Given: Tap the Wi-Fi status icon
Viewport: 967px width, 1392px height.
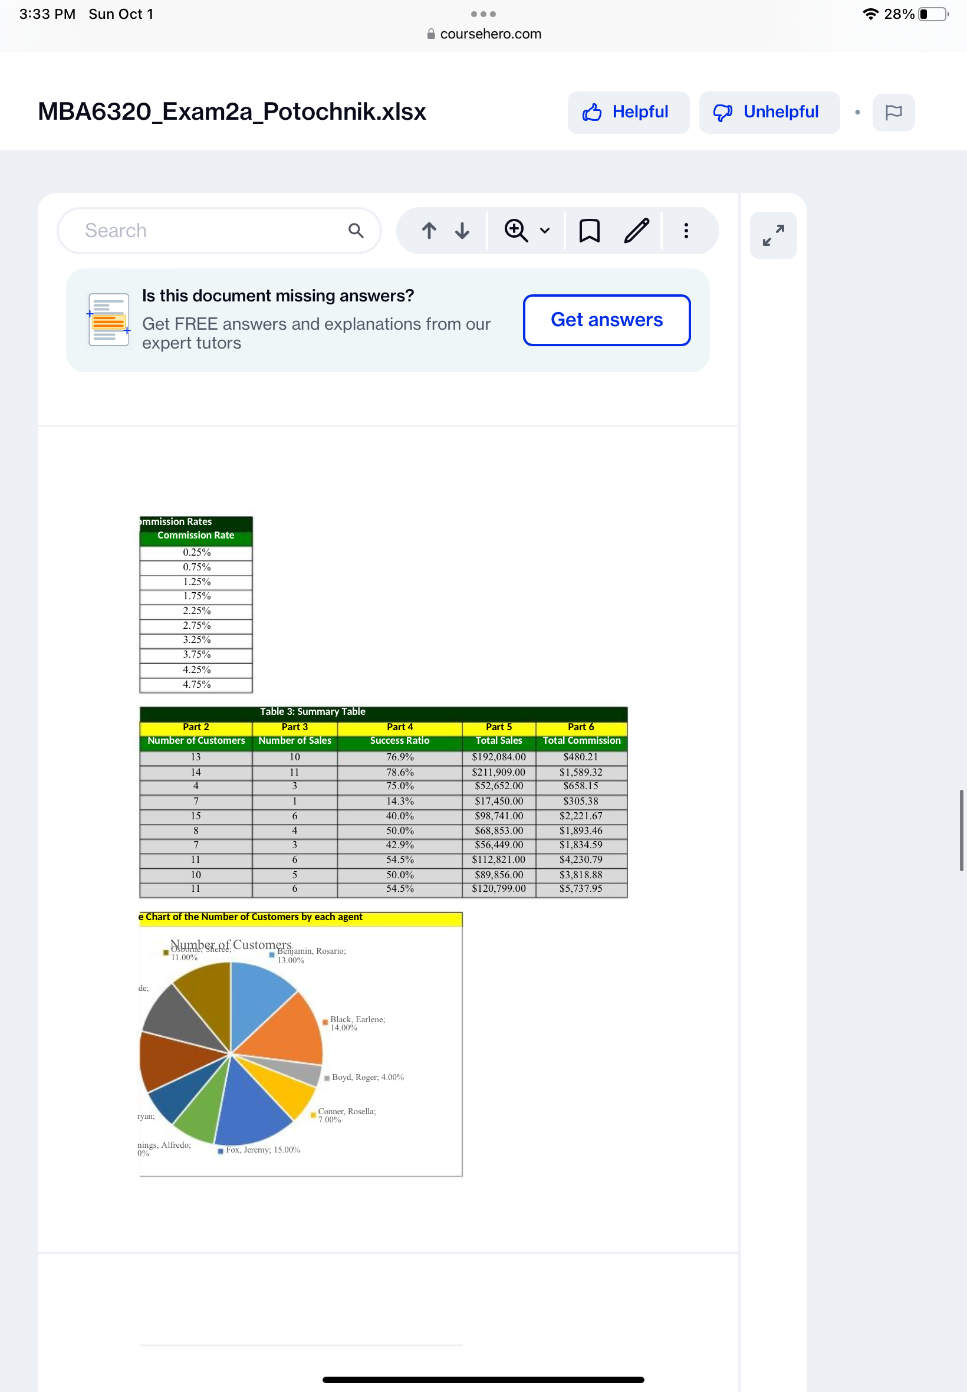Looking at the screenshot, I should coord(870,14).
